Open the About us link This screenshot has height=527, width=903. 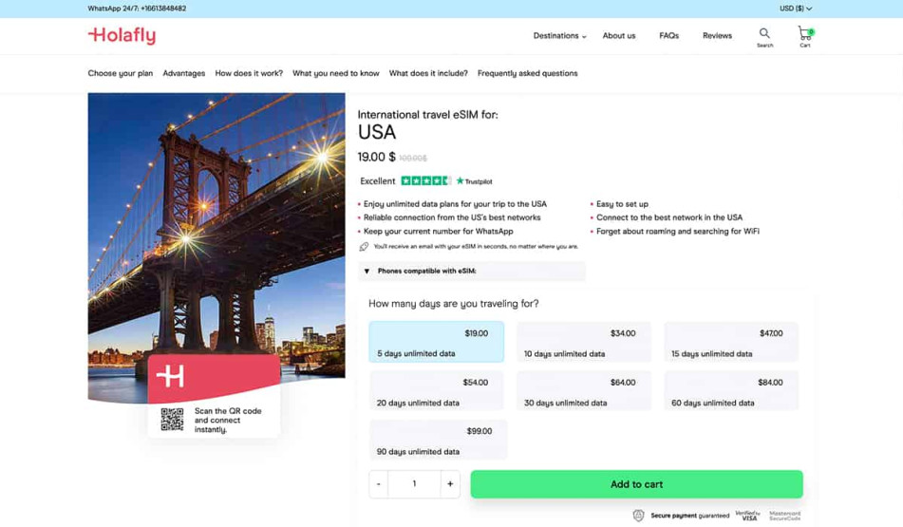pyautogui.click(x=619, y=36)
